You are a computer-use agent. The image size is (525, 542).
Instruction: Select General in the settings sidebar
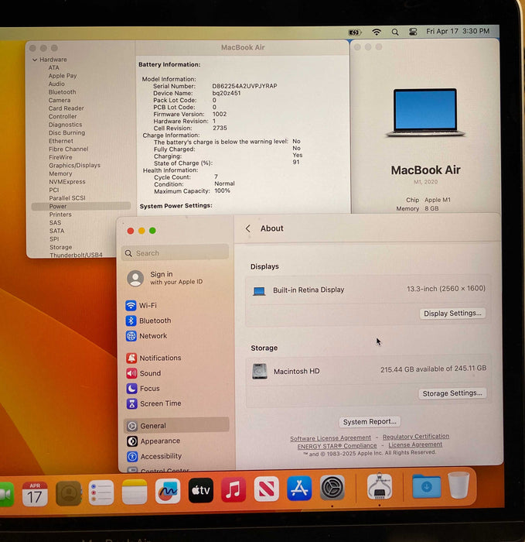coord(176,426)
